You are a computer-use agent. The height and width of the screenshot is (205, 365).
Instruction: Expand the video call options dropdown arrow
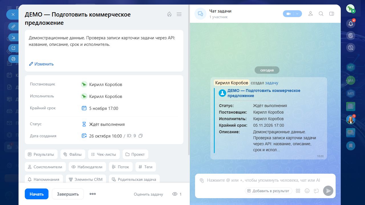pos(297,14)
